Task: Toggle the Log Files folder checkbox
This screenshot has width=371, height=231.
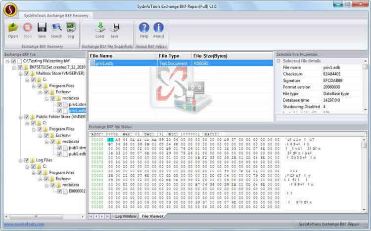Action: pos(27,160)
